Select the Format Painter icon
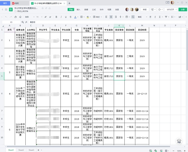Image resolution: width=188 pixels, height=152 pixels. tap(16, 17)
